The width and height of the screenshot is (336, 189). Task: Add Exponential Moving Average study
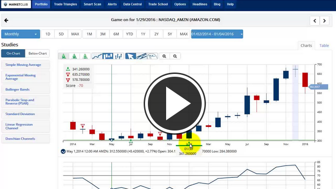[25, 77]
